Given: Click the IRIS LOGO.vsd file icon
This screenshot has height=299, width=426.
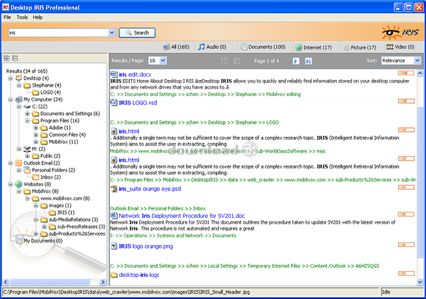Looking at the screenshot, I should [114, 103].
